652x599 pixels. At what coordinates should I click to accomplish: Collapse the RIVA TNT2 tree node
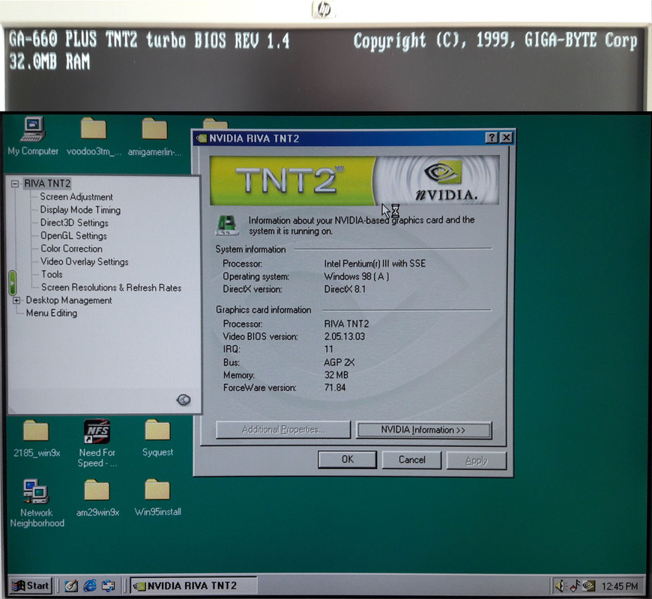(x=15, y=183)
